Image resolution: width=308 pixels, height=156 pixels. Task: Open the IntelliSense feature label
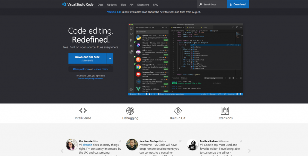point(83,118)
